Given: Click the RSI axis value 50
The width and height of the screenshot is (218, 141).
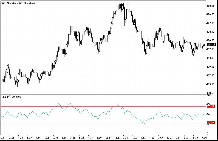Looking at the screenshot, I should click(208, 114).
